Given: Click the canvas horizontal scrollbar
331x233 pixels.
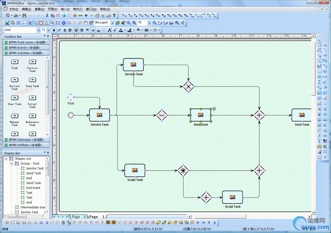Looking at the screenshot, I should point(250,216).
